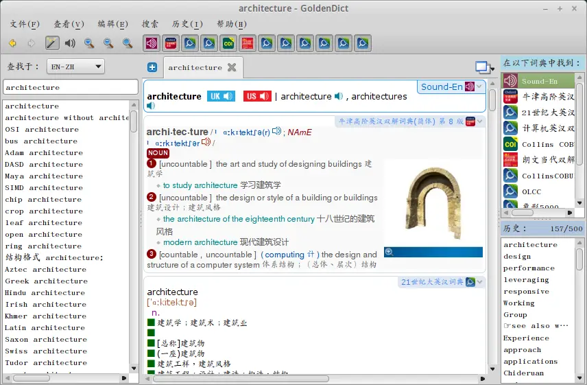587x385 pixels.
Task: Jump to OLCC in found dictionaries
Action: (x=538, y=191)
